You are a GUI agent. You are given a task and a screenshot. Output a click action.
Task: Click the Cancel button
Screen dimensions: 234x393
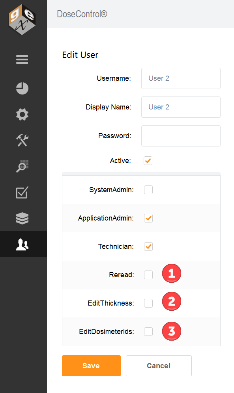click(x=159, y=365)
